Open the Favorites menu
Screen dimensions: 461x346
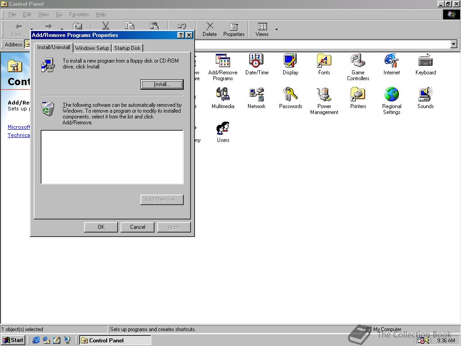[x=79, y=14]
